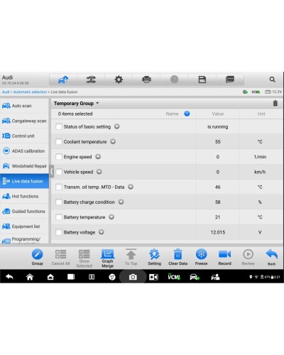Select the Battery voltage checkbox

pyautogui.click(x=59, y=232)
